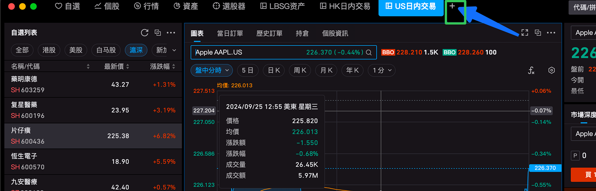Viewport: 596px width, 191px height.
Task: Open watchlist panel more options (three dots)
Action: [x=171, y=33]
